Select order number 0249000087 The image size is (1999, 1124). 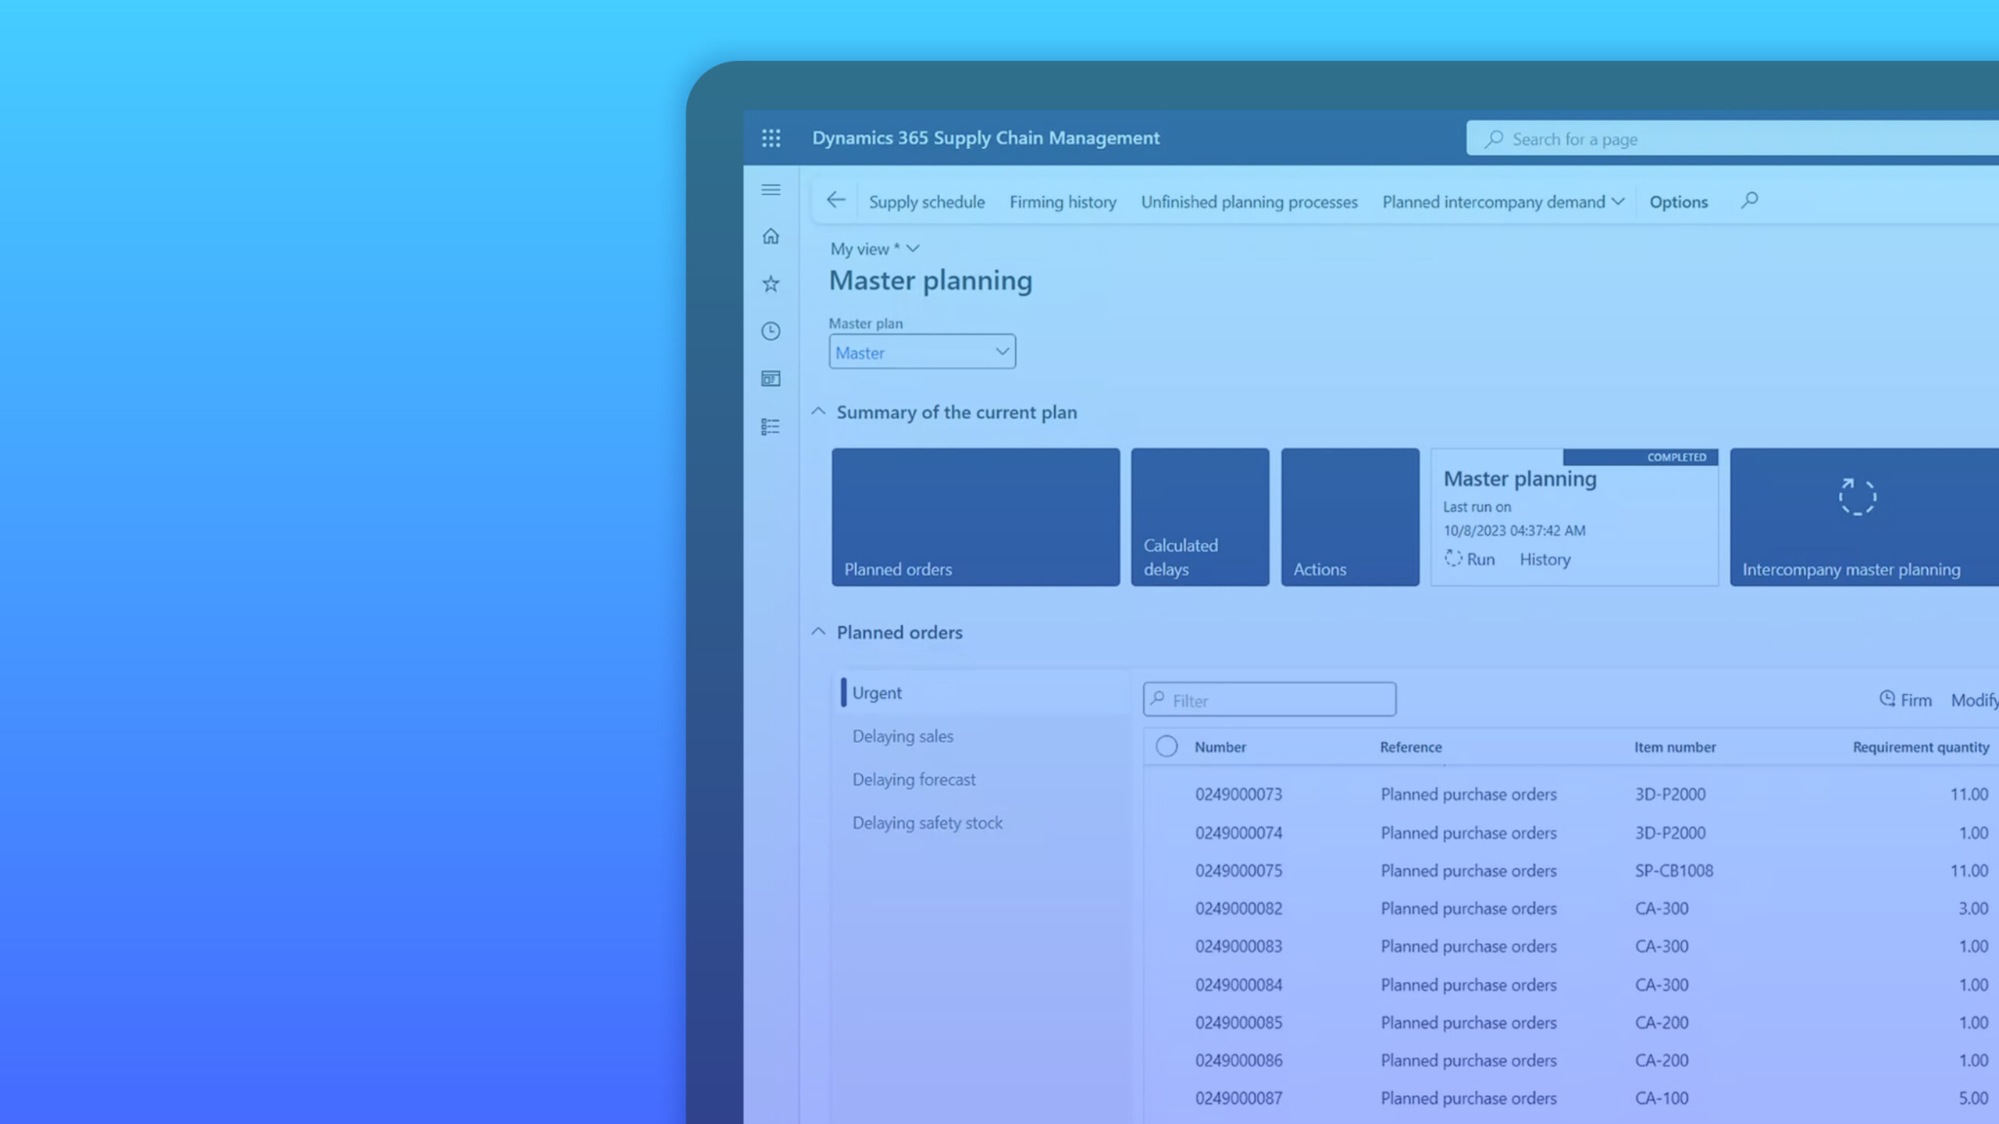click(x=1238, y=1098)
